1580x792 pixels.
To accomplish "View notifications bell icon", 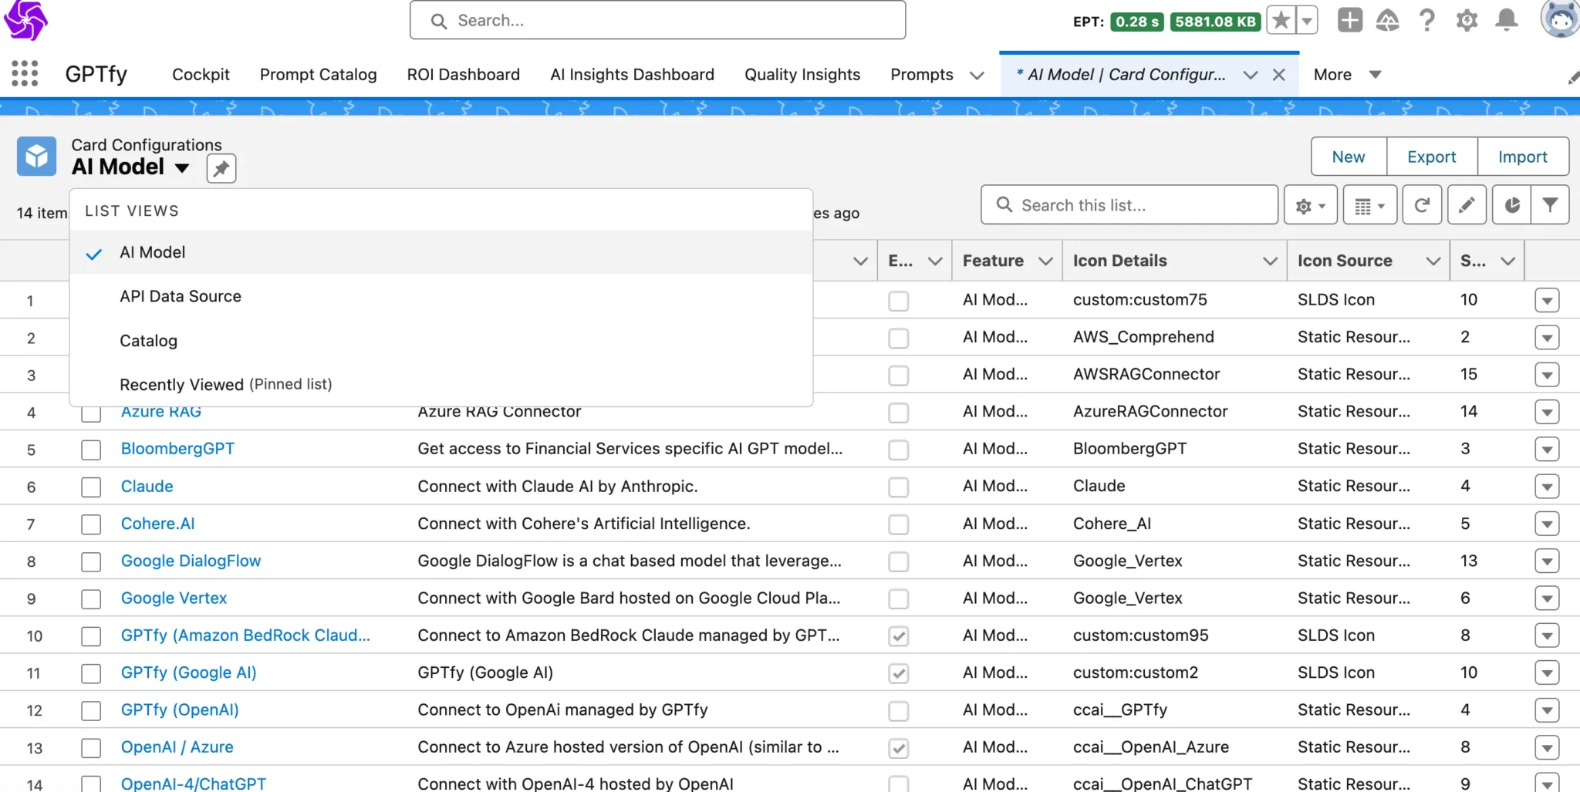I will [1506, 21].
